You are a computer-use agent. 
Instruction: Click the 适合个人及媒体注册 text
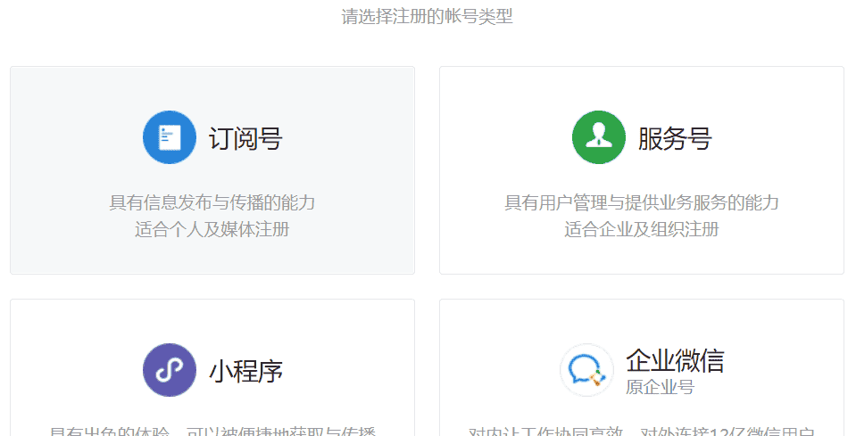tap(212, 229)
